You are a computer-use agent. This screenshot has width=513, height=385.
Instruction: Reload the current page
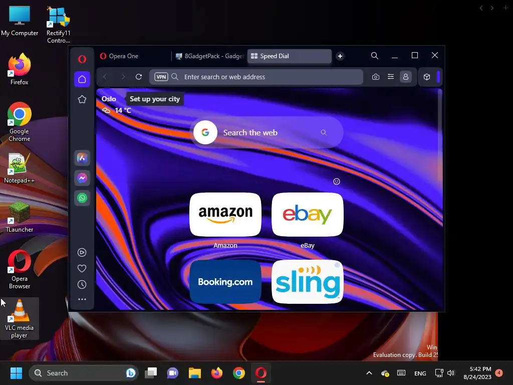[139, 77]
